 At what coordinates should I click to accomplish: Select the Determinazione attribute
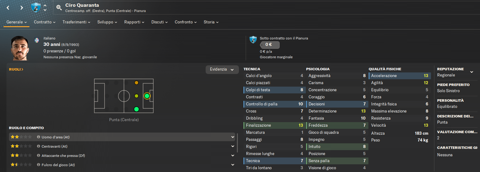pos(337,111)
